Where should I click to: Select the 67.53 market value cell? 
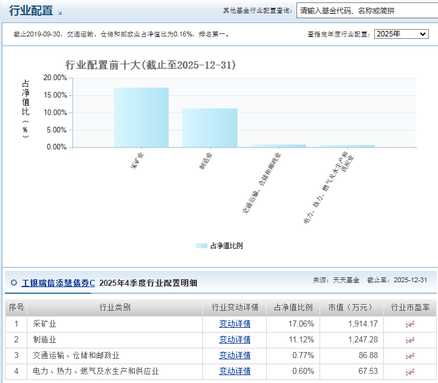coord(352,371)
